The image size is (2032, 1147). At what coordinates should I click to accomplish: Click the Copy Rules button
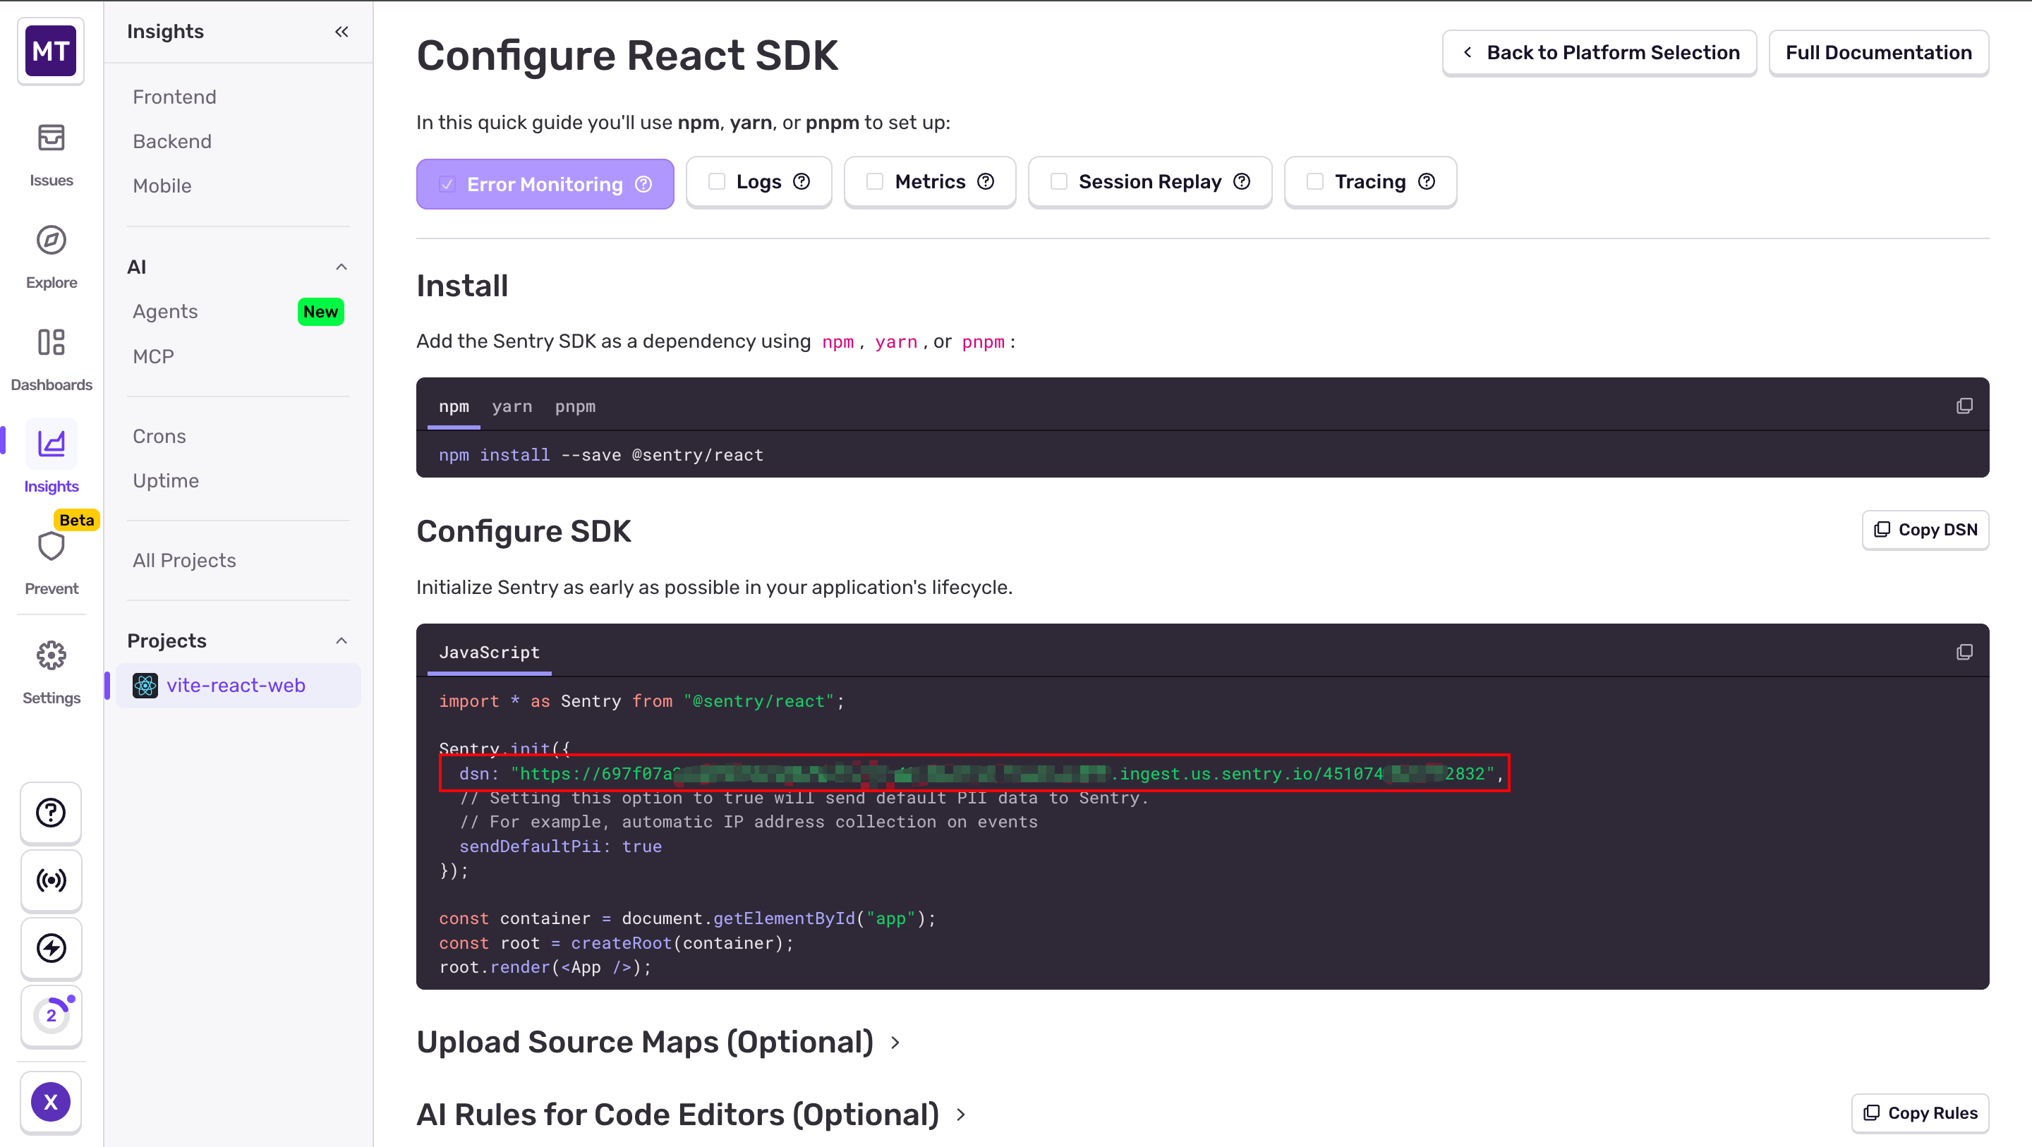click(x=1920, y=1113)
